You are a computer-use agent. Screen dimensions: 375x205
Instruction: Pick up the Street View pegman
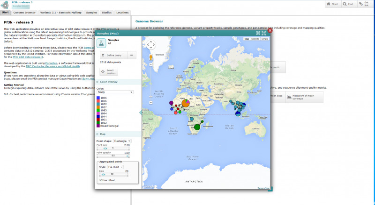pyautogui.click(x=151, y=57)
